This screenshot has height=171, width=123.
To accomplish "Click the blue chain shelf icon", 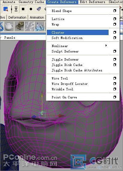I will tap(2, 26).
